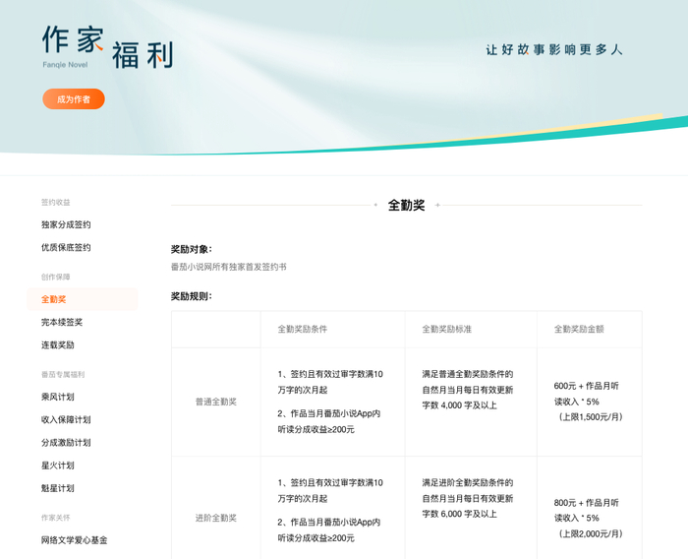688x559 pixels.
Task: Click the 进阶全勤奖 row label
Action: point(216,518)
